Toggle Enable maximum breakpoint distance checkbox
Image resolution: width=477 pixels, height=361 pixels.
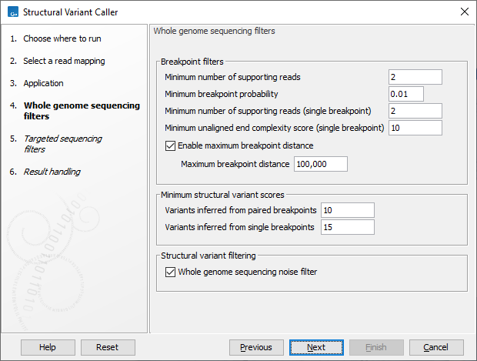click(171, 145)
